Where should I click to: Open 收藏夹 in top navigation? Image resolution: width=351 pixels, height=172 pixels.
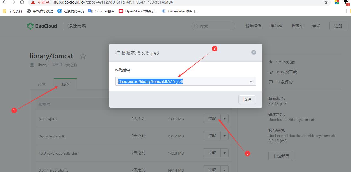pos(297,26)
